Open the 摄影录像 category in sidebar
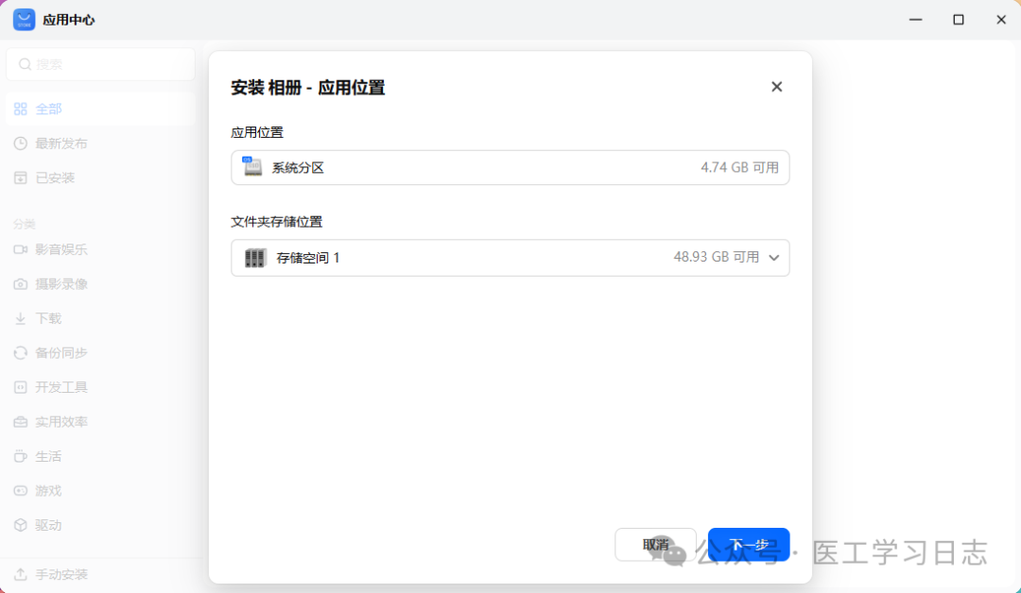Image resolution: width=1021 pixels, height=593 pixels. click(x=21, y=283)
